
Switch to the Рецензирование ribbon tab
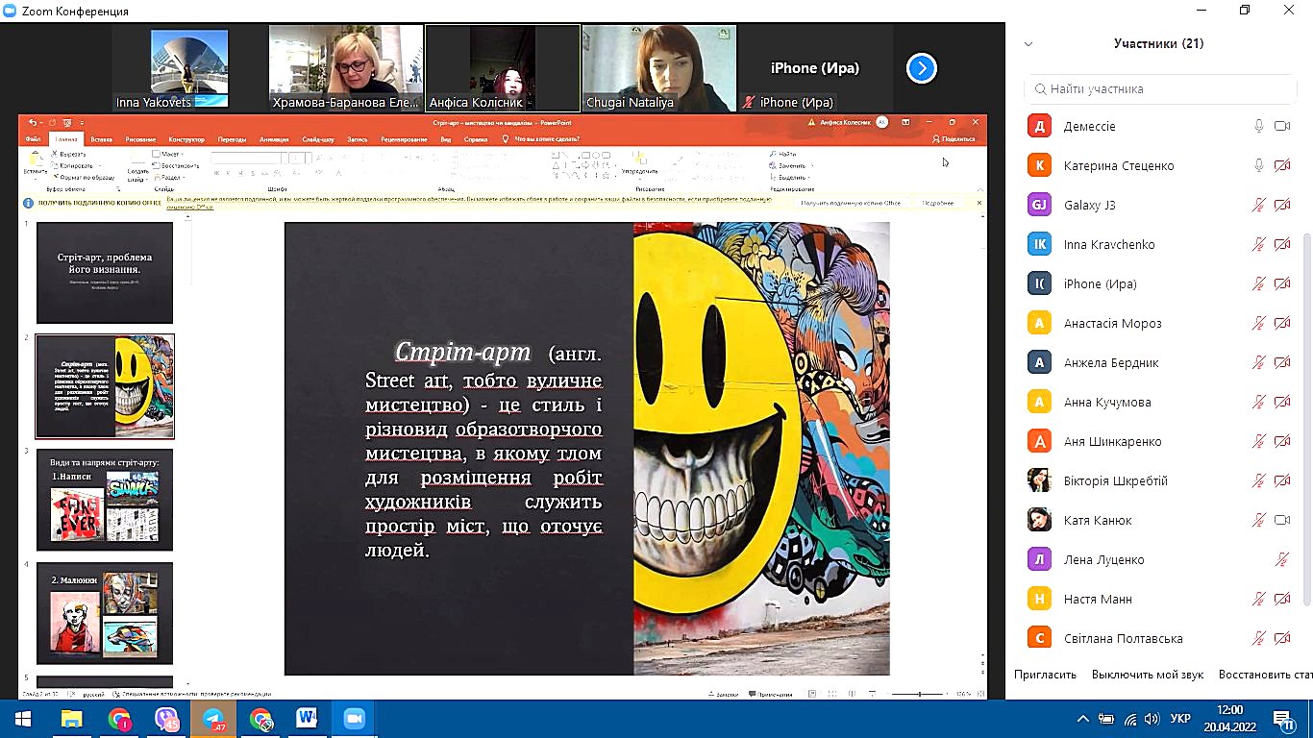[404, 139]
